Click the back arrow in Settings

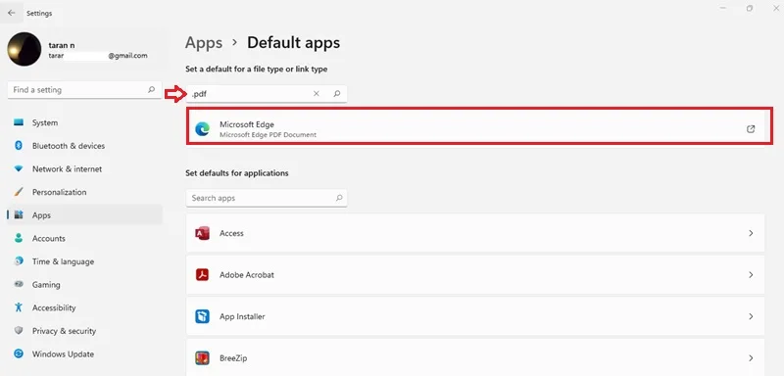[x=11, y=13]
